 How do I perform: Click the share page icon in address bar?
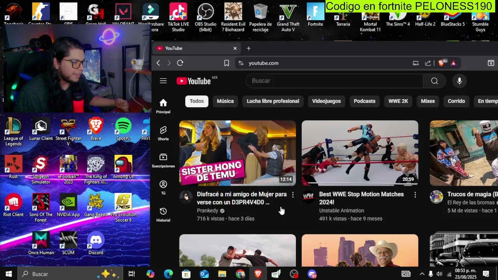point(428,63)
